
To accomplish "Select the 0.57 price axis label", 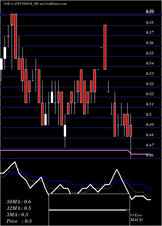I will (x=150, y=33).
